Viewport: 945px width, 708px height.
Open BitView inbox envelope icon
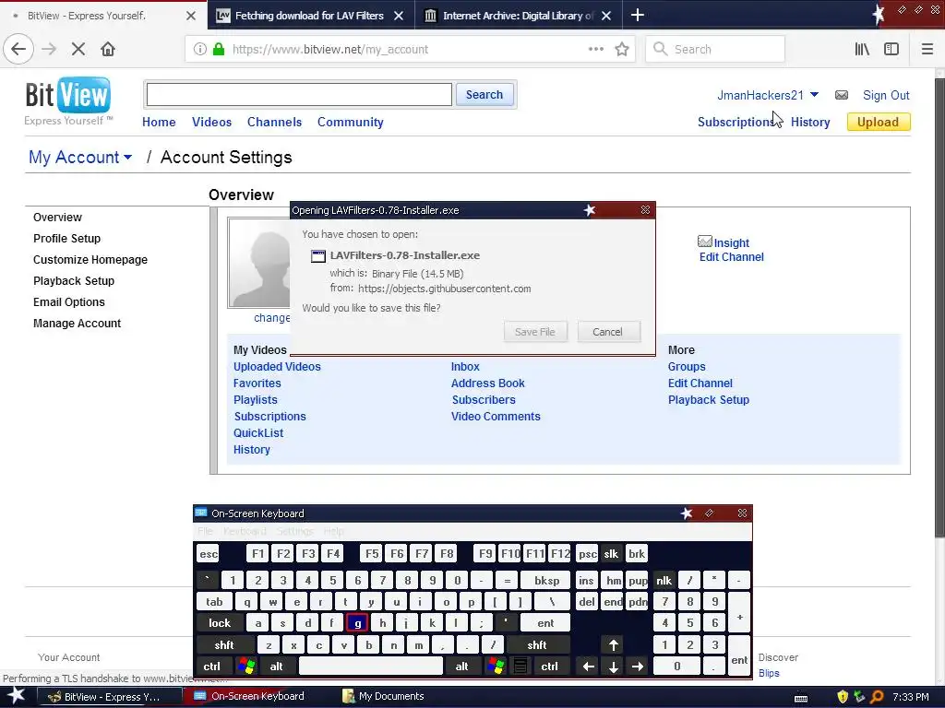(x=842, y=95)
